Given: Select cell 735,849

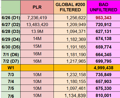Looking at the screenshot, I should click(x=103, y=75).
